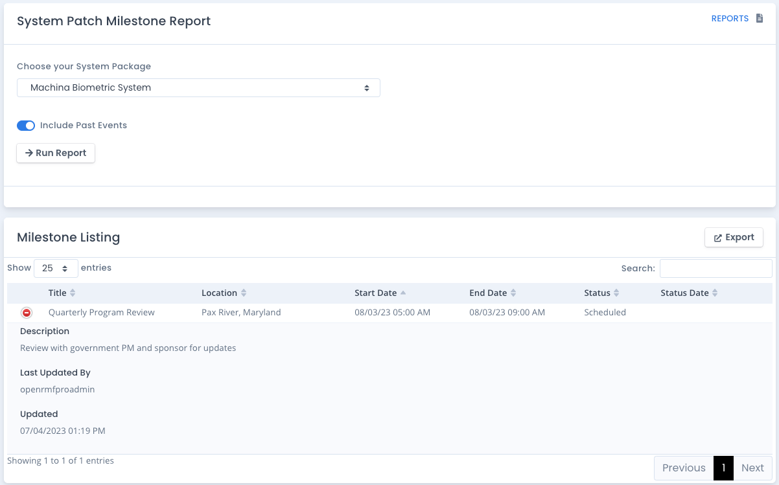This screenshot has width=779, height=485.
Task: Click the 08/03/23 09:00 AM end date
Action: pyautogui.click(x=507, y=313)
